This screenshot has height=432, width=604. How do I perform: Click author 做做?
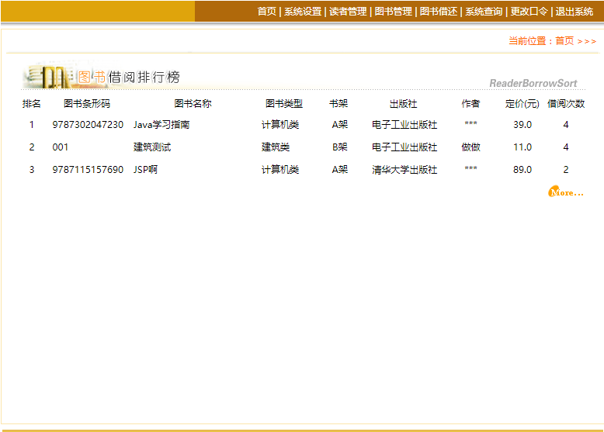[x=470, y=147]
